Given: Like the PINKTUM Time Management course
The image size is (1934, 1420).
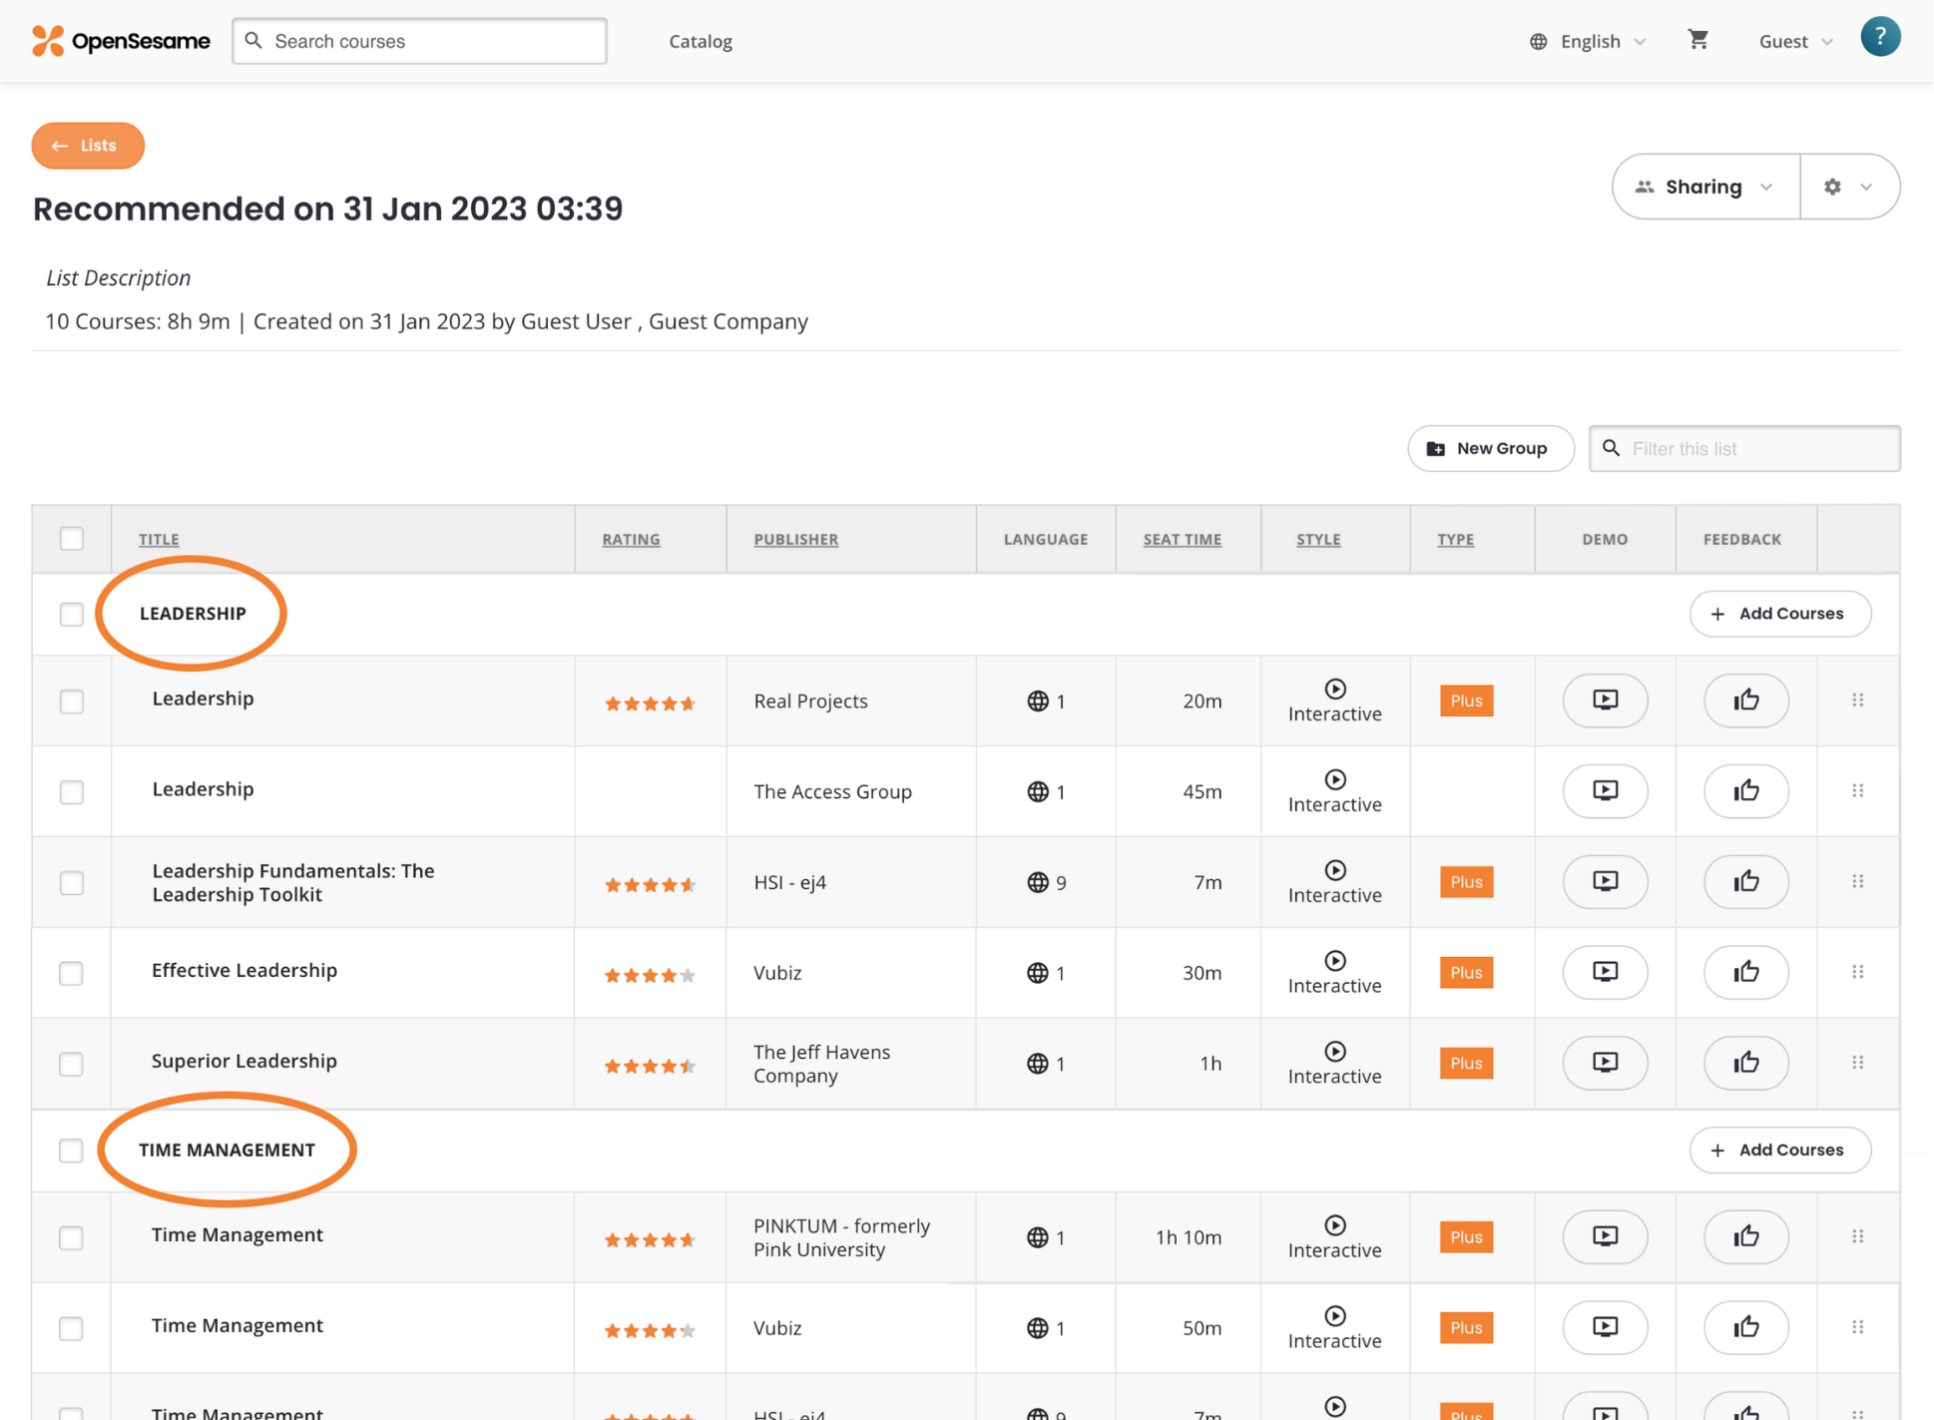Looking at the screenshot, I should tap(1745, 1237).
